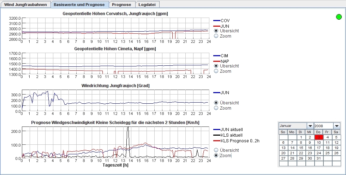Click the red NAP legend marker

(216, 61)
